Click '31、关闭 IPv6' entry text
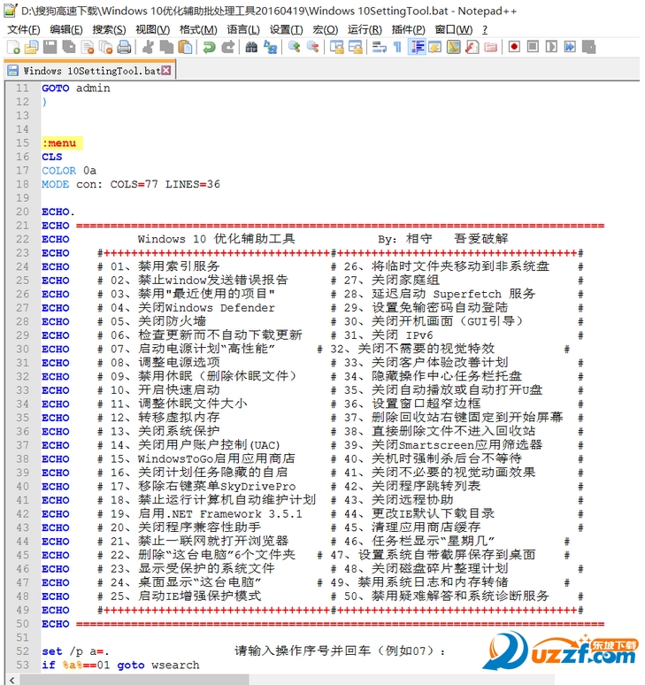This screenshot has height=685, width=645. (x=388, y=335)
